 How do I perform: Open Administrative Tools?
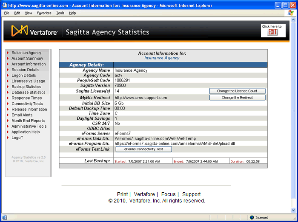[29, 126]
